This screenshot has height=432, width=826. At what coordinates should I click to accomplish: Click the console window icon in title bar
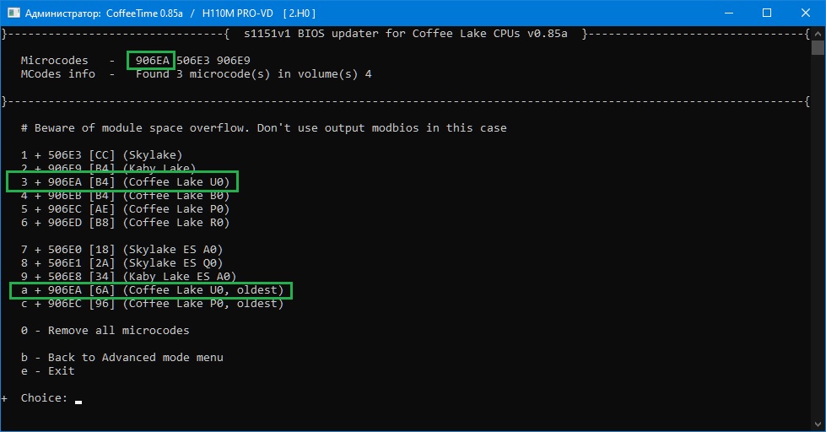pyautogui.click(x=13, y=13)
